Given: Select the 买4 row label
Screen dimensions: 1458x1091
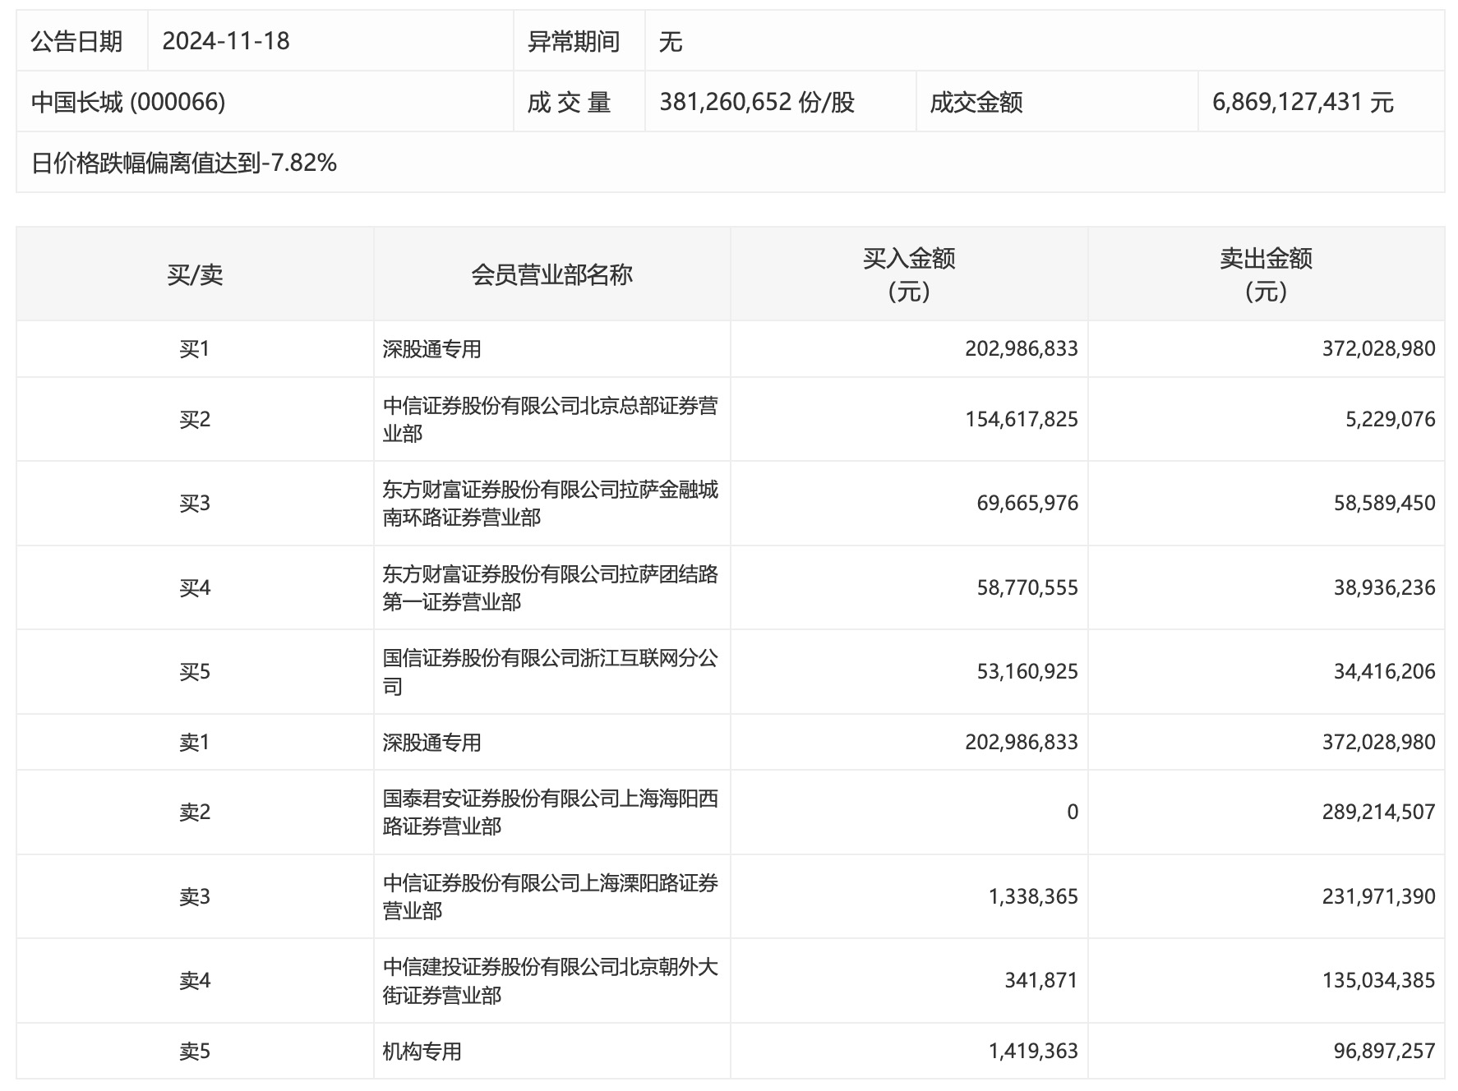Looking at the screenshot, I should [195, 588].
